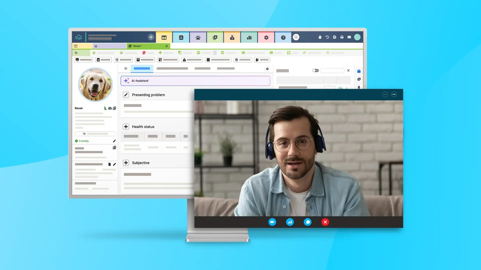Click the calculator icon in top bar
Image resolution: width=481 pixels, height=270 pixels.
pos(334,37)
